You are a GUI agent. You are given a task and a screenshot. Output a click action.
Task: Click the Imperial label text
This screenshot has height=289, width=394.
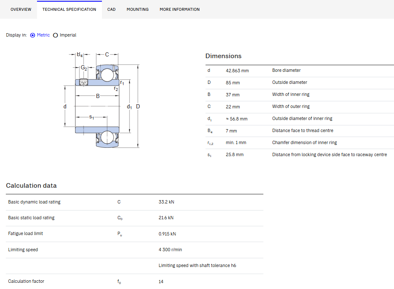coord(68,35)
